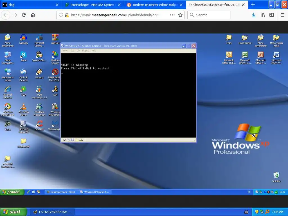This screenshot has height=216, width=288.
Task: Toggle the browser sidebar
Action: pyautogui.click(x=272, y=15)
